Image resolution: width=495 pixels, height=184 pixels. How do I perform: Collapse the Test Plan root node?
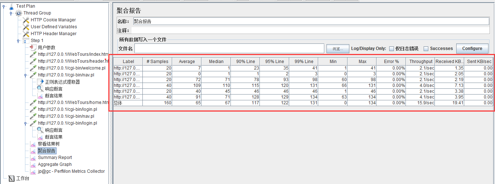4,6
